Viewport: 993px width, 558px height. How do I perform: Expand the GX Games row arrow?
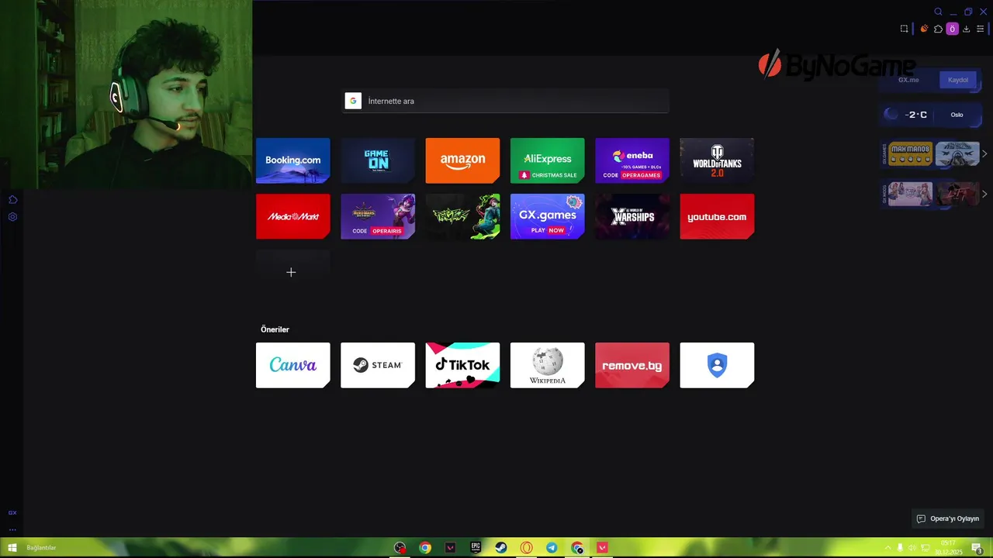(984, 153)
